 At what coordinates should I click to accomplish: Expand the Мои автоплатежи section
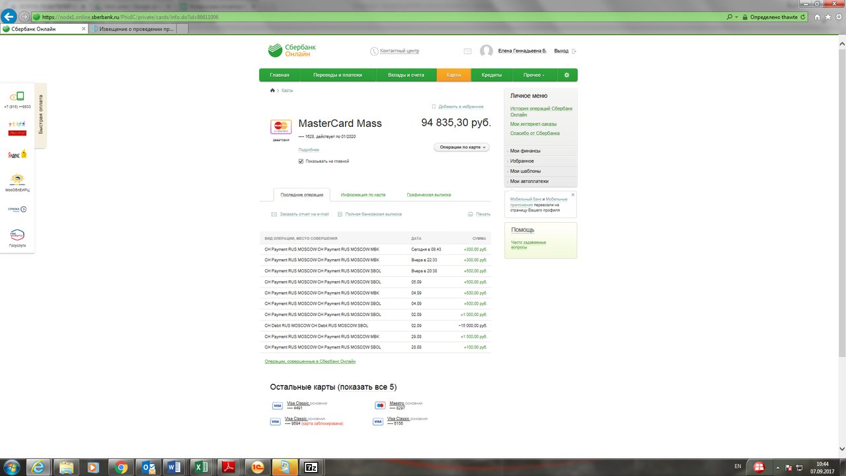(x=540, y=181)
